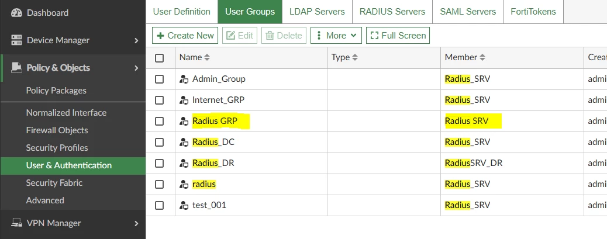Open the More dropdown menu
Screen dimensions: 607x239
click(336, 35)
